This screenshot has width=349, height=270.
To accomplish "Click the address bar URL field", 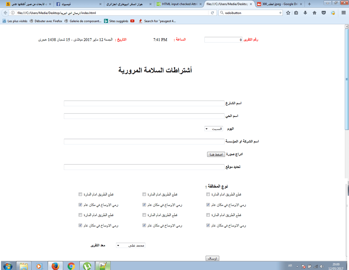I will point(112,13).
